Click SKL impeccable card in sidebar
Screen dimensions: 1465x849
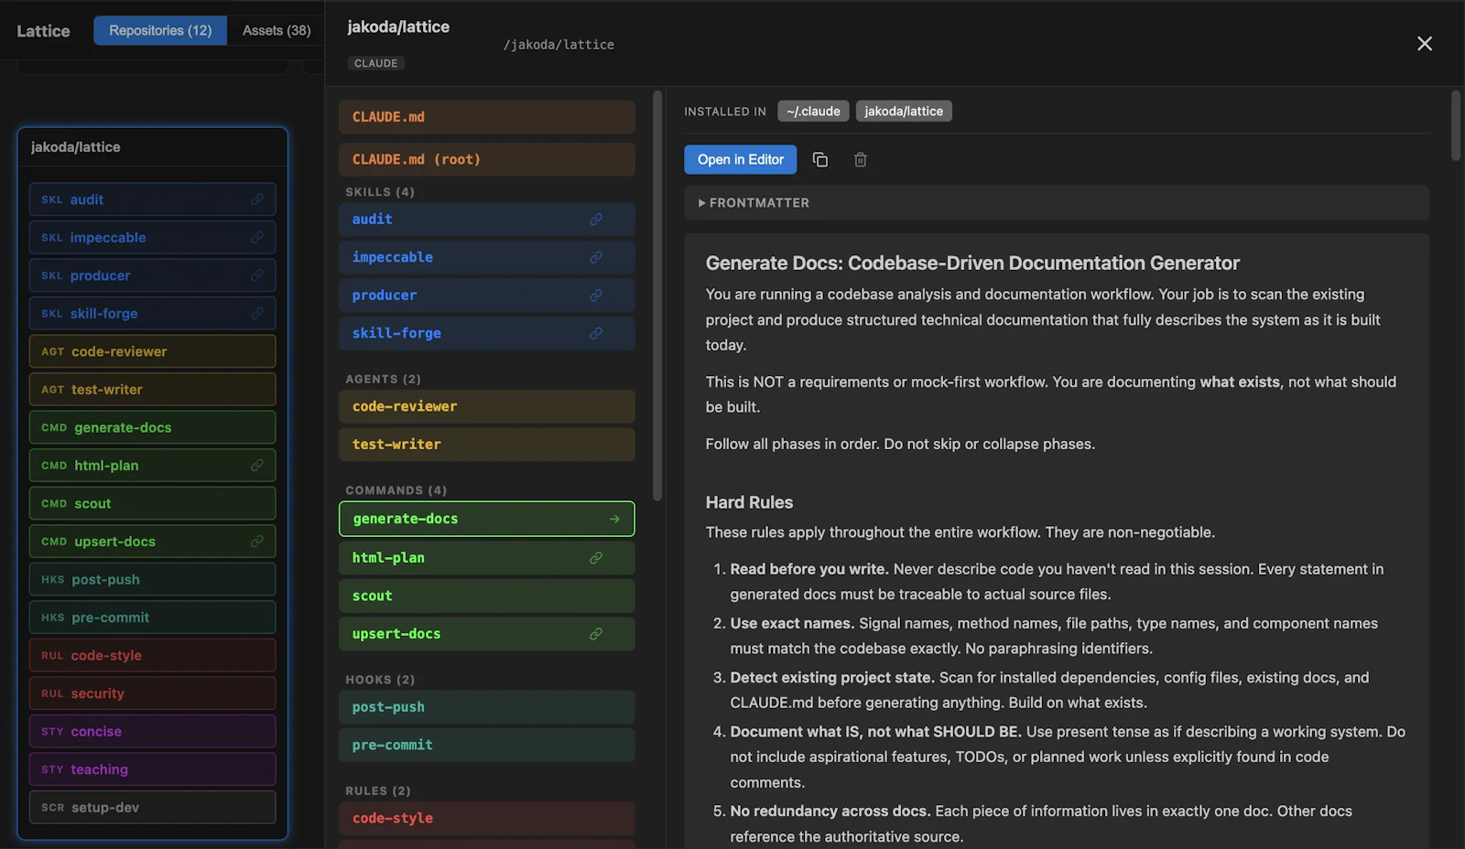click(x=152, y=238)
